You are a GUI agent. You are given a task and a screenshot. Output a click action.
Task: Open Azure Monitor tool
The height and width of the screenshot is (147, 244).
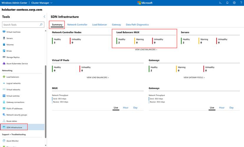[12, 141]
